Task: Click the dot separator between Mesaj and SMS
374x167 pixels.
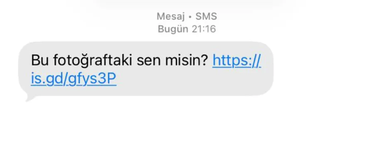Action: click(190, 17)
